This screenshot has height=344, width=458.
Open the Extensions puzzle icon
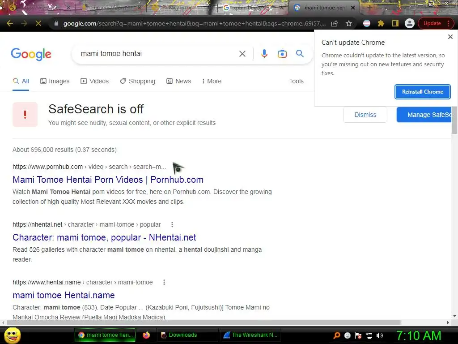[x=381, y=23]
